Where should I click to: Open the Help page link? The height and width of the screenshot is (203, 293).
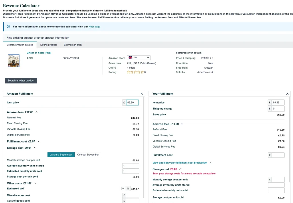click(94, 27)
